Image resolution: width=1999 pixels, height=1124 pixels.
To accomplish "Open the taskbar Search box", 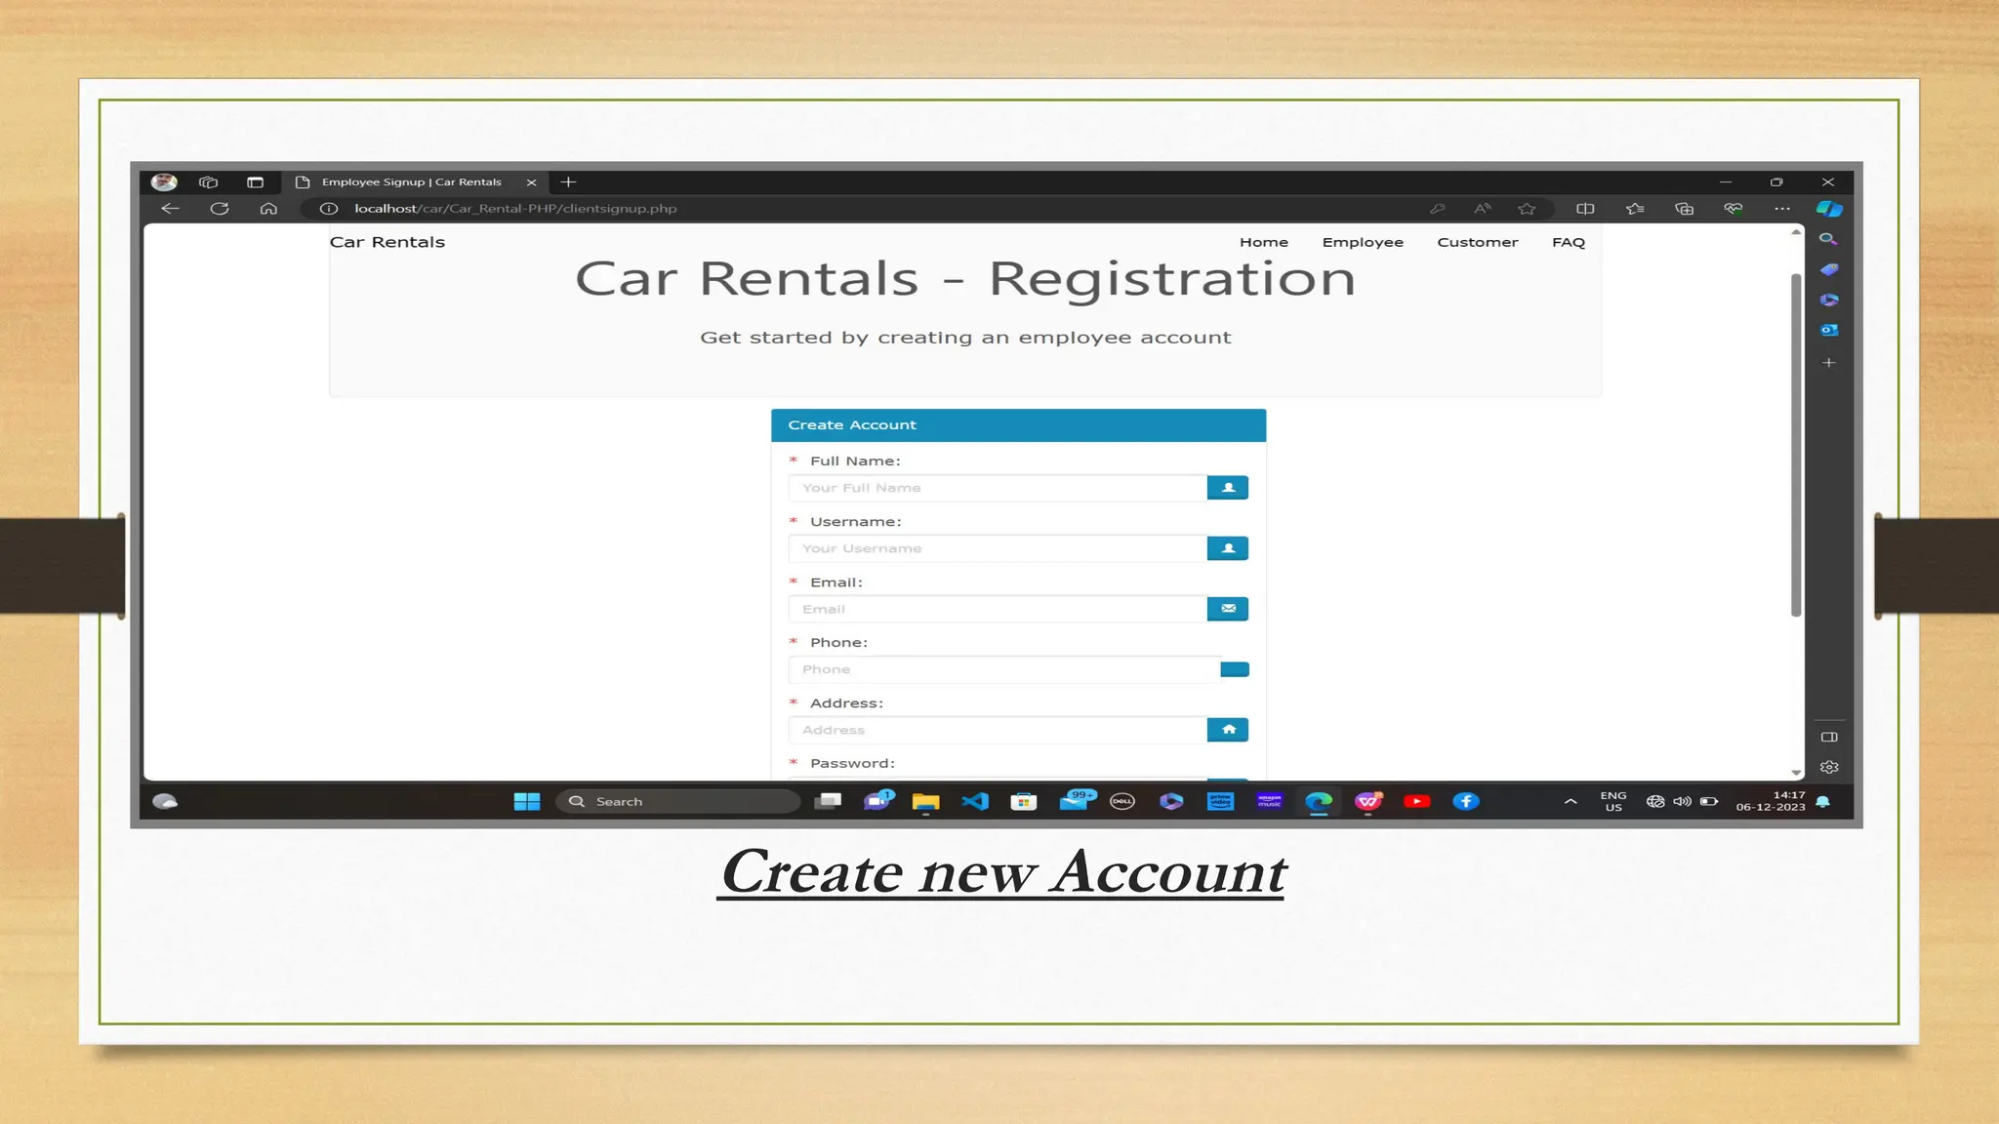I will pyautogui.click(x=677, y=802).
